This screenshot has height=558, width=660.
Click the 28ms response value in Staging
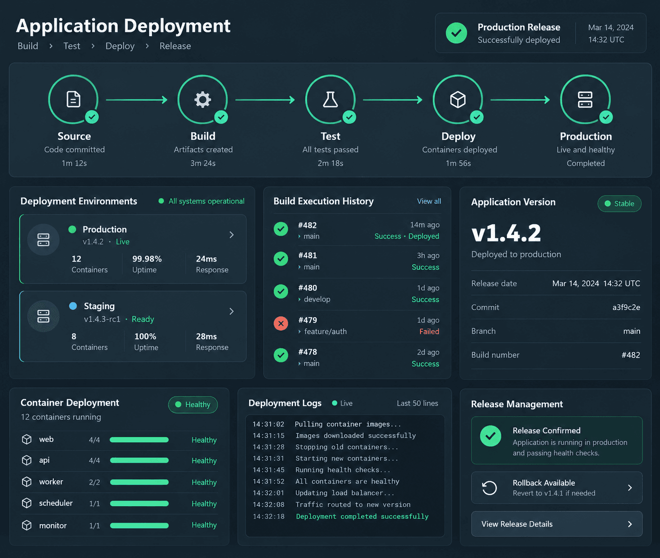click(x=206, y=336)
